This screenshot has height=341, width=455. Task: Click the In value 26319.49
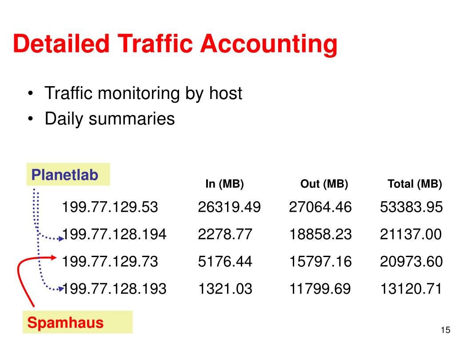[x=229, y=207]
